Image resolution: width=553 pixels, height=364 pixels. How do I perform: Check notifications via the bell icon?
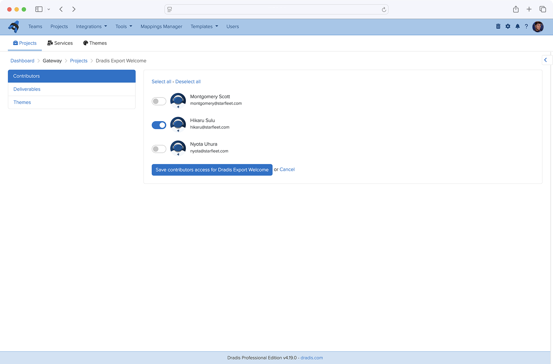pos(517,26)
